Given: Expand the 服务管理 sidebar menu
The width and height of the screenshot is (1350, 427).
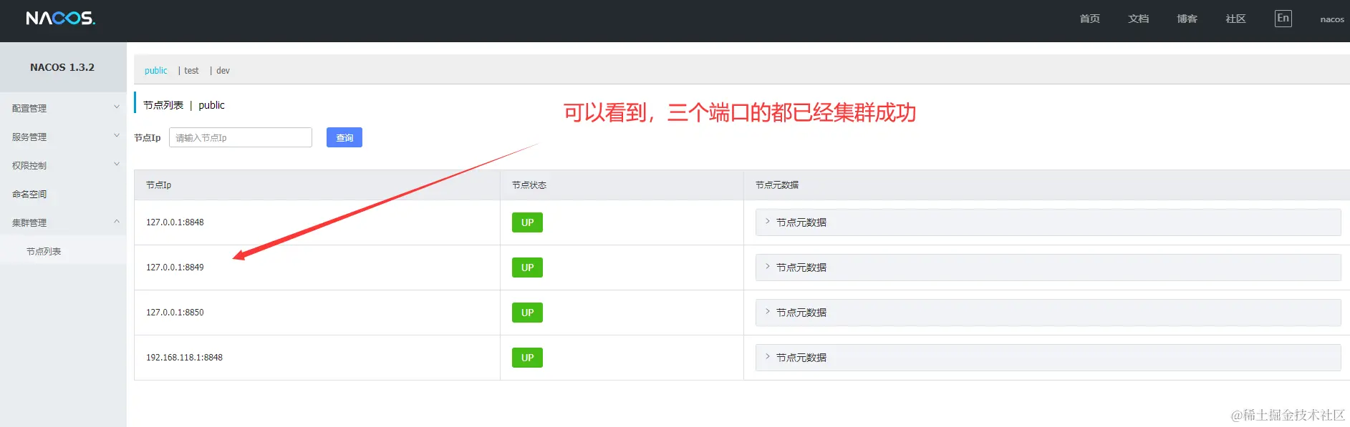Looking at the screenshot, I should pos(63,137).
